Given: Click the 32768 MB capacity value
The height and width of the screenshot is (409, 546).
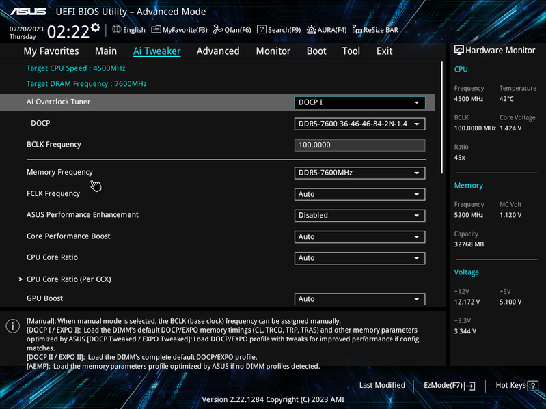Looking at the screenshot, I should (469, 244).
